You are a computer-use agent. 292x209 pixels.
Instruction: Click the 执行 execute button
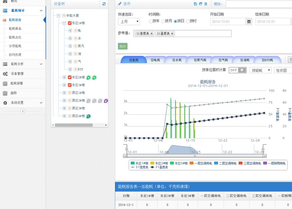coord(123,46)
